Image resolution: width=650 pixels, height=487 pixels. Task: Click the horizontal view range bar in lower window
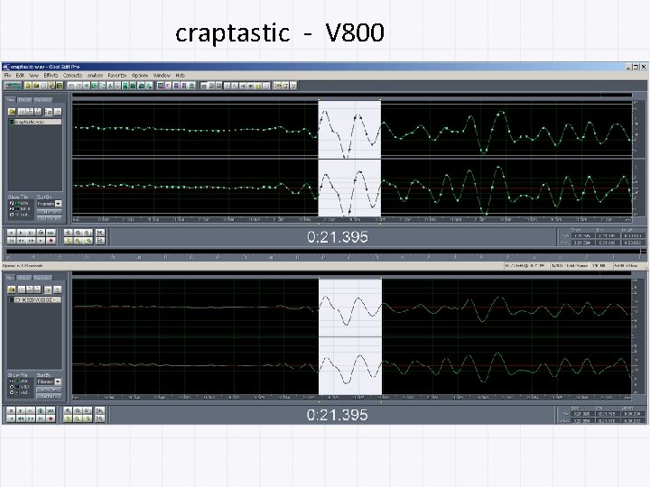351,274
